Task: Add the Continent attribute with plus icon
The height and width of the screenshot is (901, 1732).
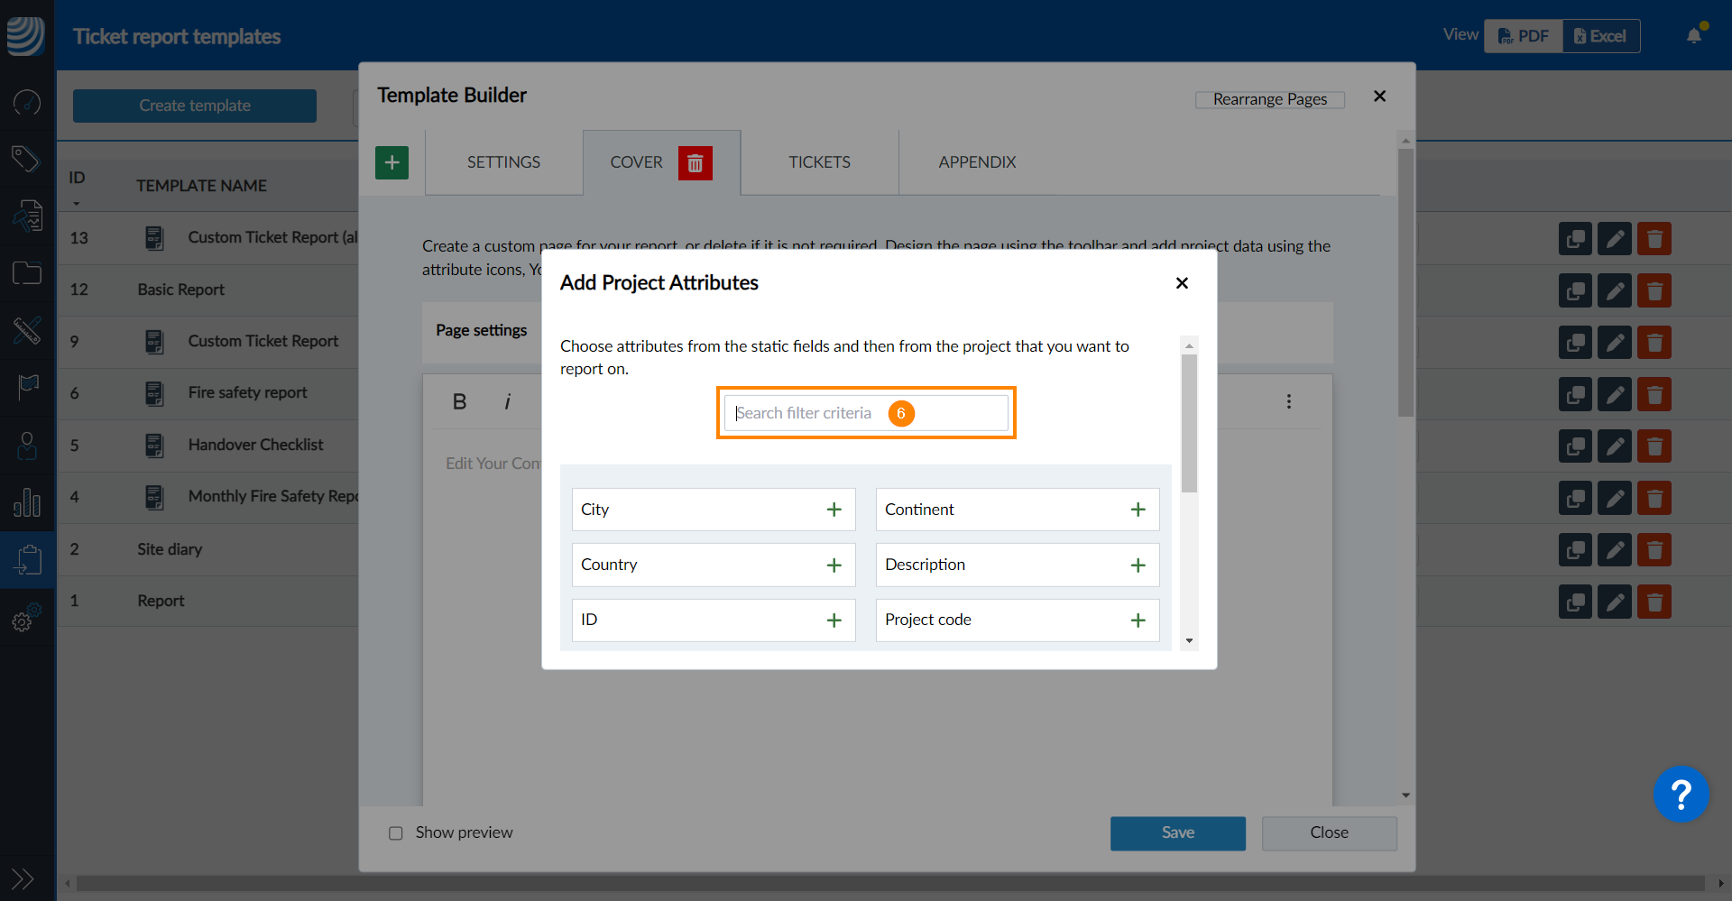Action: [1138, 510]
